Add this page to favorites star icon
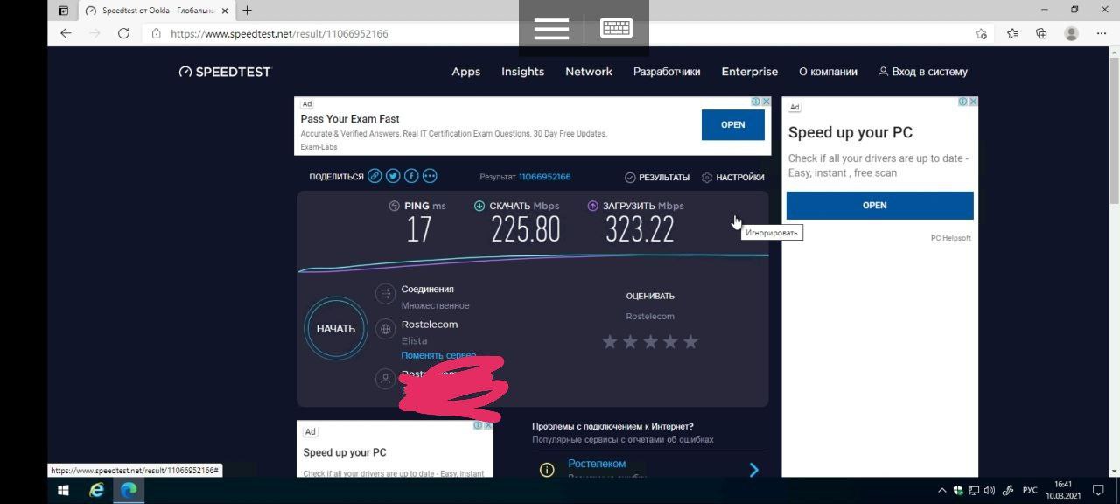Viewport: 1120px width, 504px height. [982, 33]
